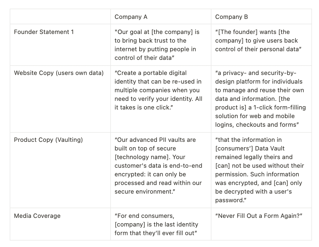
Task: Click the 'last identity form' media quote
Action: click(x=156, y=224)
